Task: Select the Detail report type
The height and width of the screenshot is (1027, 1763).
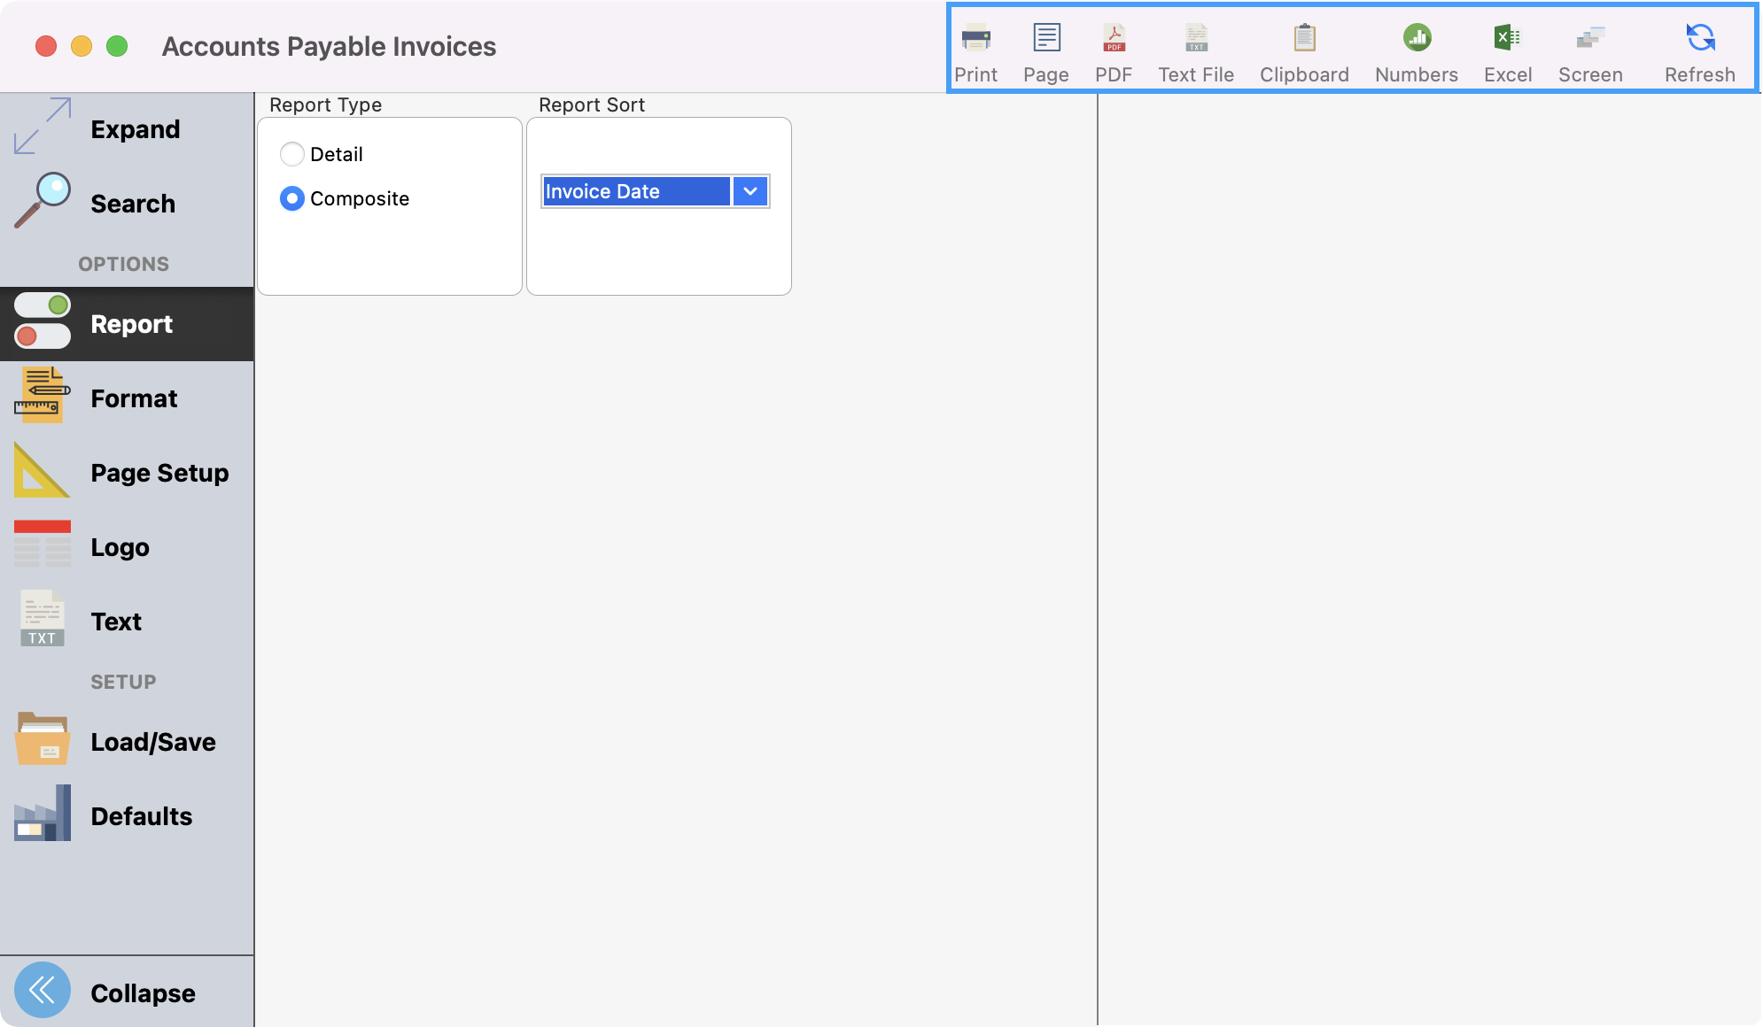Action: pyautogui.click(x=292, y=154)
